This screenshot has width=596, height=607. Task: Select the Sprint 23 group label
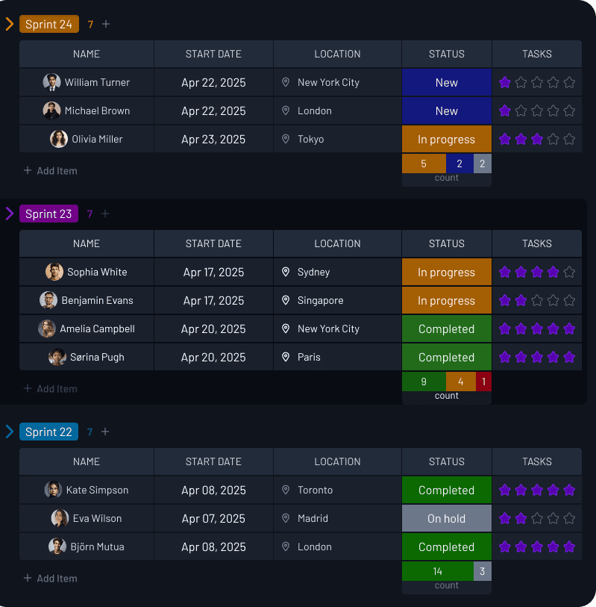pyautogui.click(x=48, y=214)
